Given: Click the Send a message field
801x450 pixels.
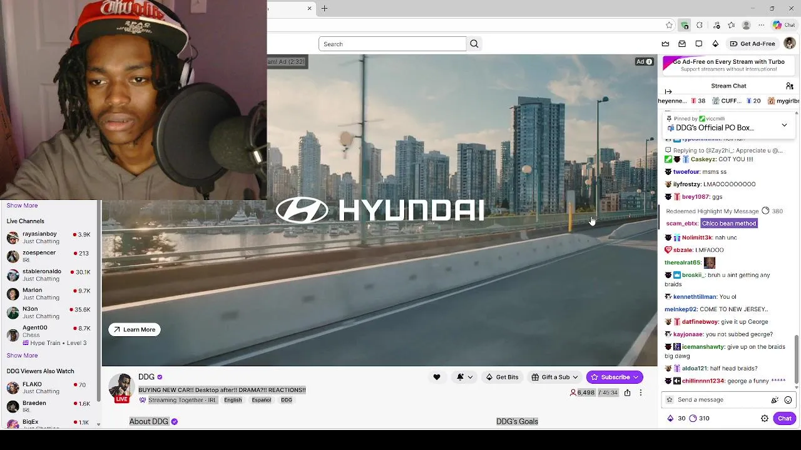Looking at the screenshot, I should coord(720,400).
